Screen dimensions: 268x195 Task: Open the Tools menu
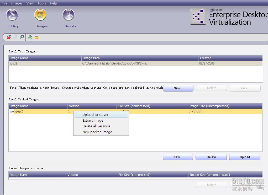[x=42, y=3]
